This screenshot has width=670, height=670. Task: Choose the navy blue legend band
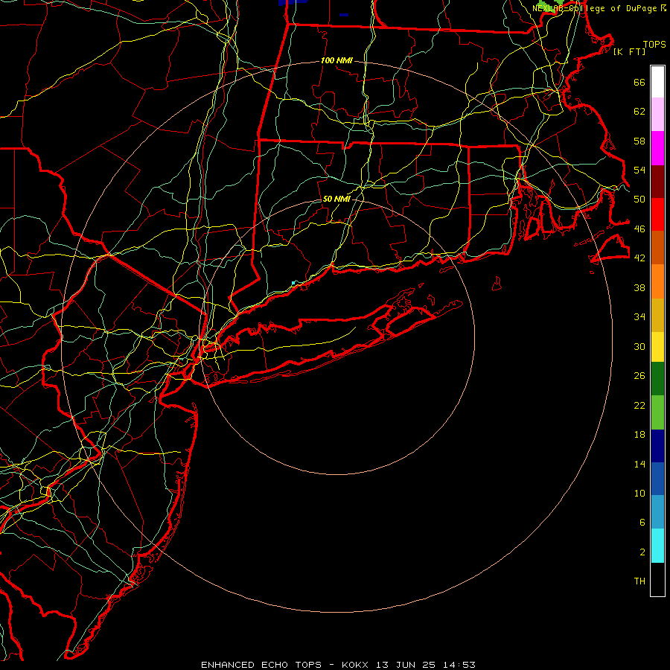657,446
